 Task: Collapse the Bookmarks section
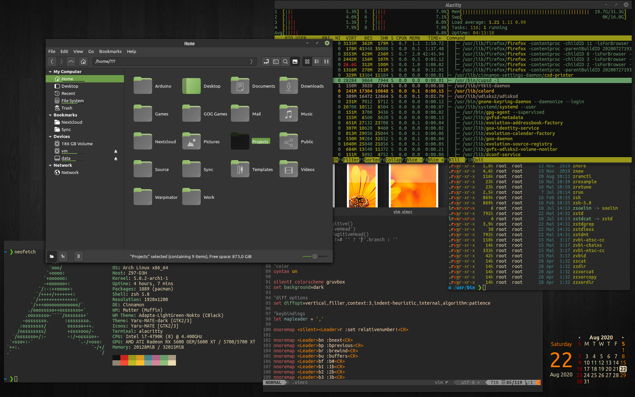coord(50,115)
